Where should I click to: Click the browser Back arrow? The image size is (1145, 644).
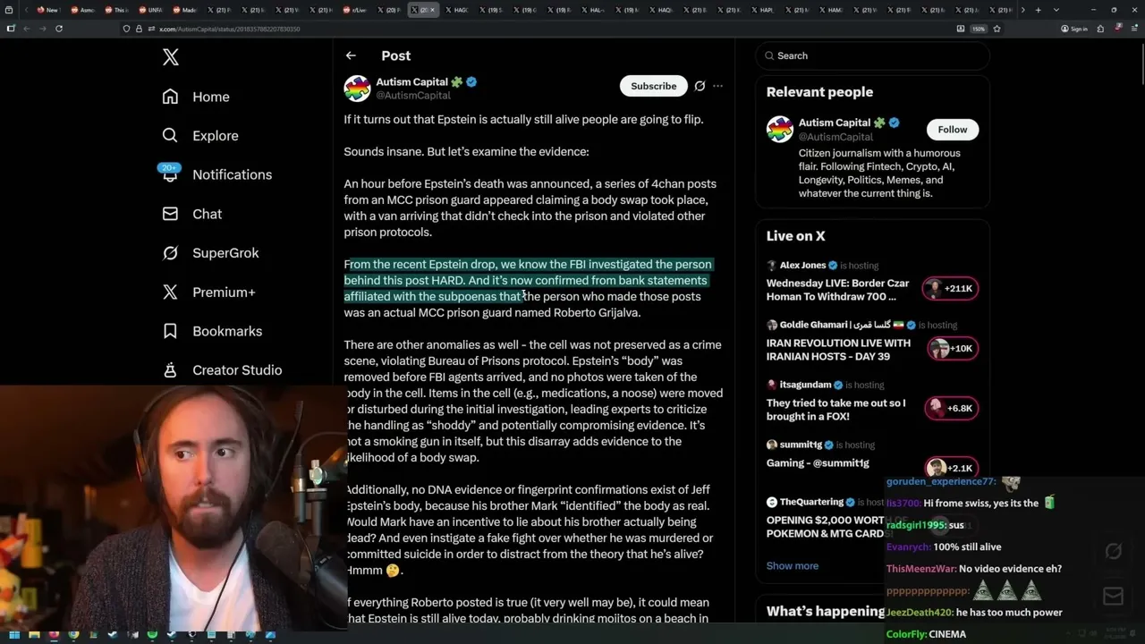(26, 29)
